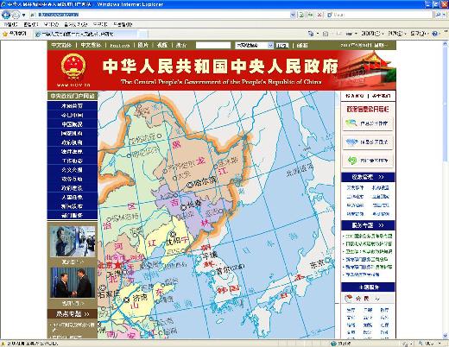Open the Favorites menu in the menu bar
This screenshot has width=449, height=347.
point(76,24)
